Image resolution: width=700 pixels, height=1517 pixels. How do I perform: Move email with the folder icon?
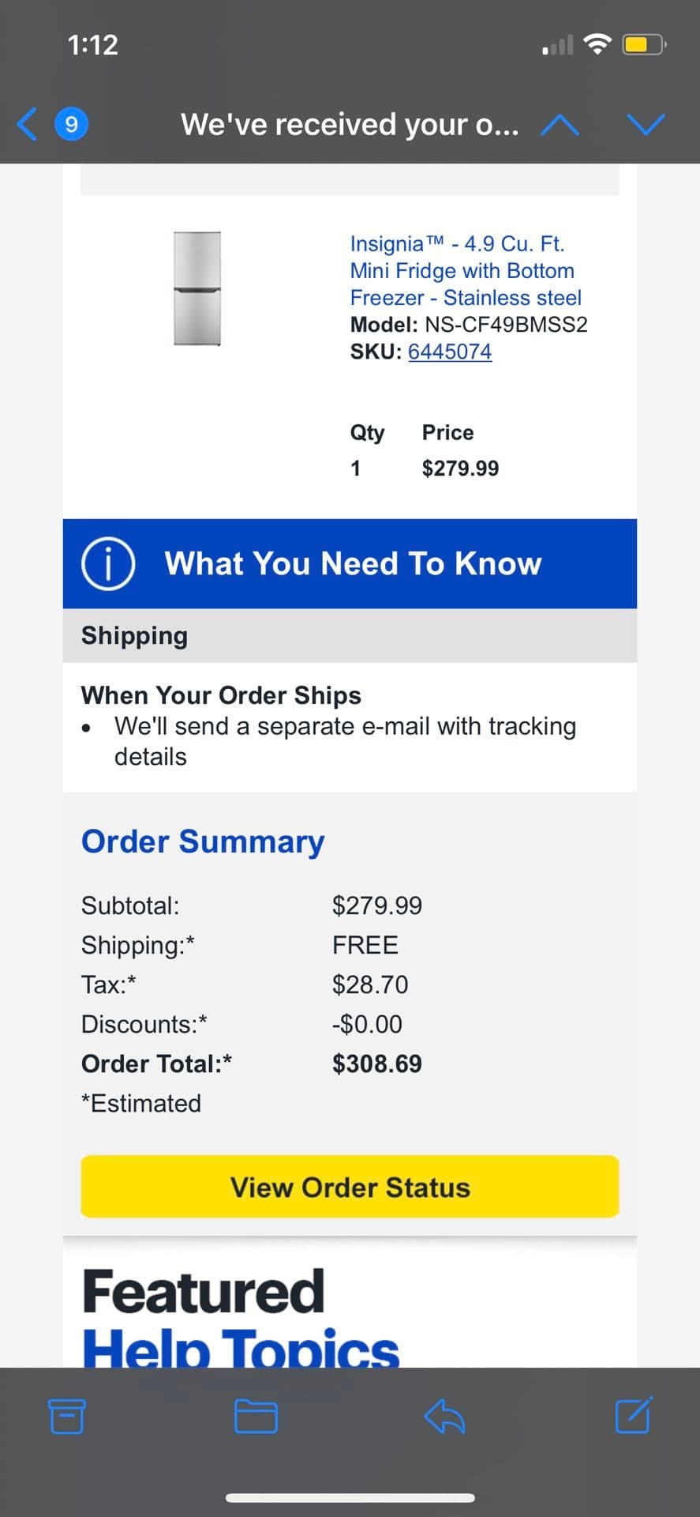pos(256,1416)
